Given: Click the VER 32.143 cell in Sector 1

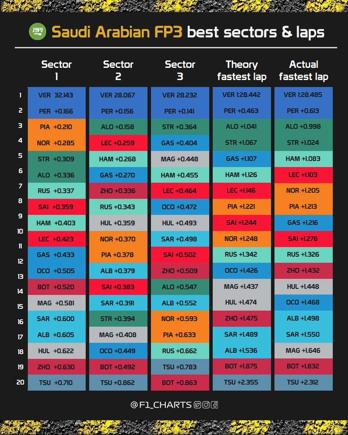Looking at the screenshot, I should (x=56, y=95).
